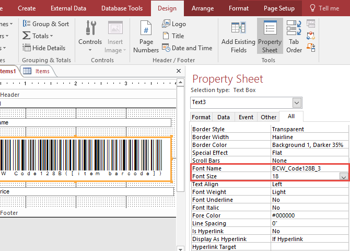Click the Font Size value 18

tap(305, 176)
